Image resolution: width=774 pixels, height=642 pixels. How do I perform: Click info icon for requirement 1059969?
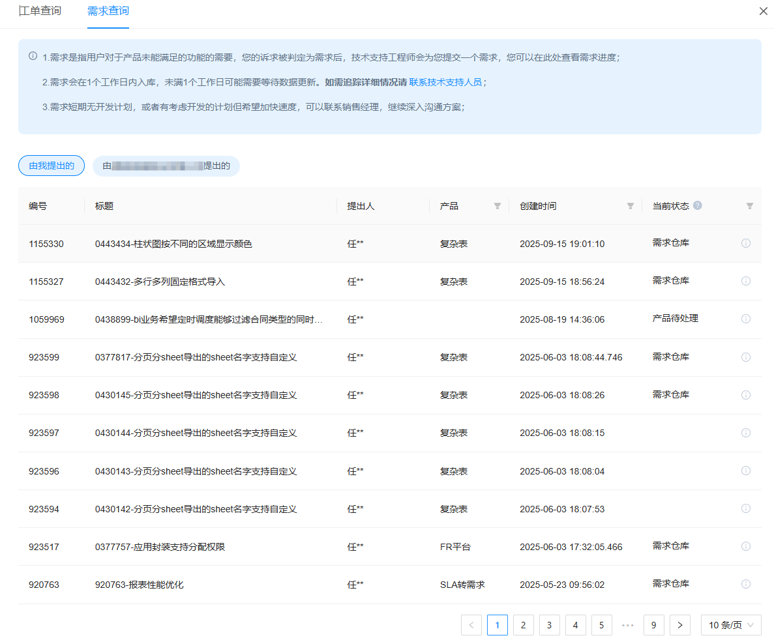click(746, 319)
